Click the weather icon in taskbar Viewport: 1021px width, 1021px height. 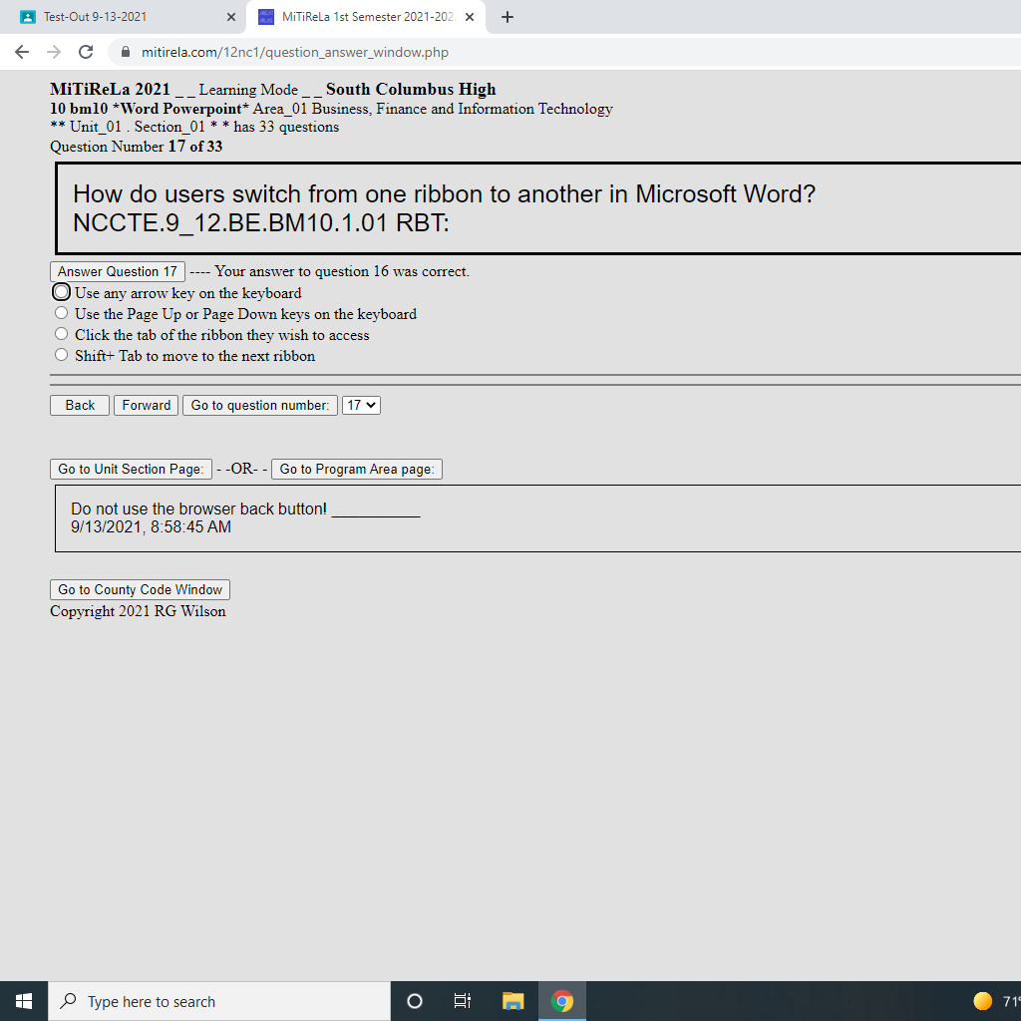point(982,1001)
